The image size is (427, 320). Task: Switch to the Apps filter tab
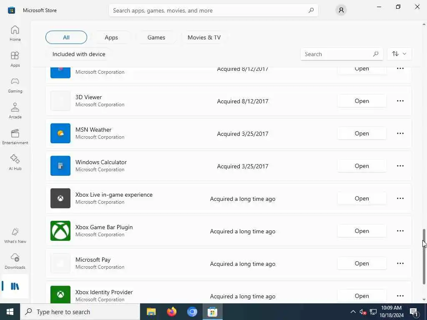point(111,37)
